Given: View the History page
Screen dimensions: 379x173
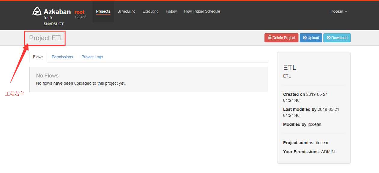Looking at the screenshot, I should click(171, 11).
